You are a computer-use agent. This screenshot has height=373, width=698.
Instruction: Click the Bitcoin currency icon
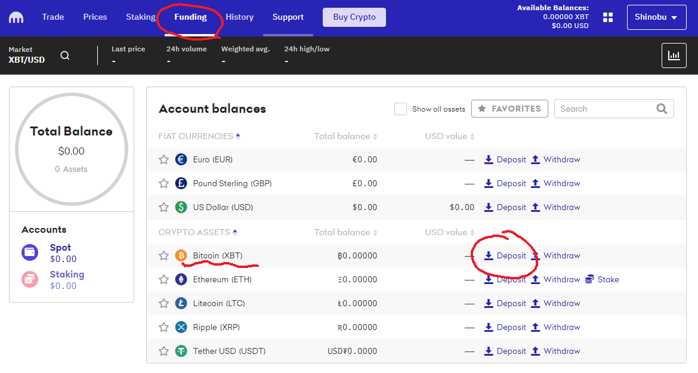click(181, 255)
